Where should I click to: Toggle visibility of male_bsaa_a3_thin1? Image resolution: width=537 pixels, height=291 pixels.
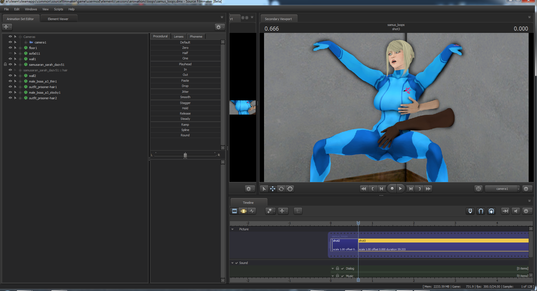(10, 81)
